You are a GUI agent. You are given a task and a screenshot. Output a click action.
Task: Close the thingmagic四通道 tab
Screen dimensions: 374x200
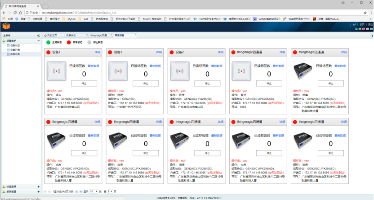tap(111, 35)
